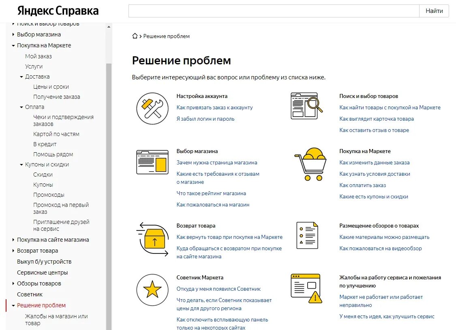Open Я забыл логин и пароль

point(206,119)
